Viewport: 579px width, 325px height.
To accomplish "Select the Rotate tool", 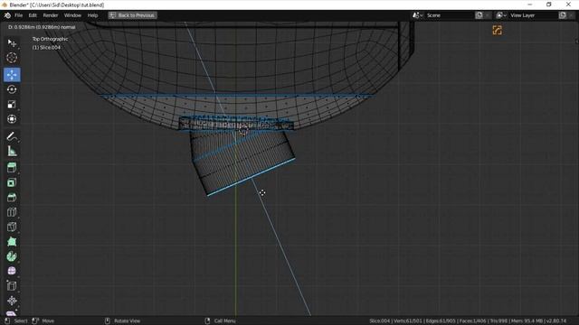I will [12, 89].
